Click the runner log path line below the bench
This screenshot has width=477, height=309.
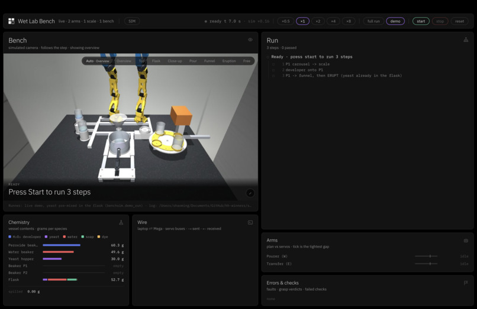pos(130,206)
